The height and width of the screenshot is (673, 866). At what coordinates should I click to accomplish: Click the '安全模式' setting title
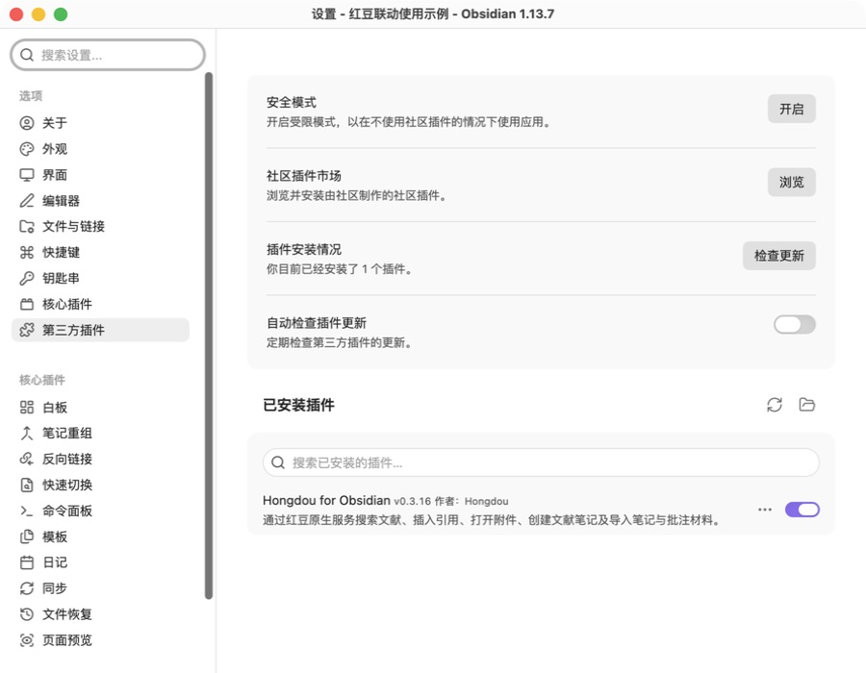pos(291,102)
